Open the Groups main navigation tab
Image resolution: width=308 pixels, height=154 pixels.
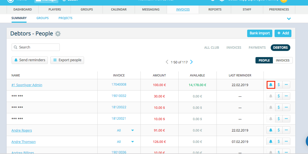(x=87, y=9)
